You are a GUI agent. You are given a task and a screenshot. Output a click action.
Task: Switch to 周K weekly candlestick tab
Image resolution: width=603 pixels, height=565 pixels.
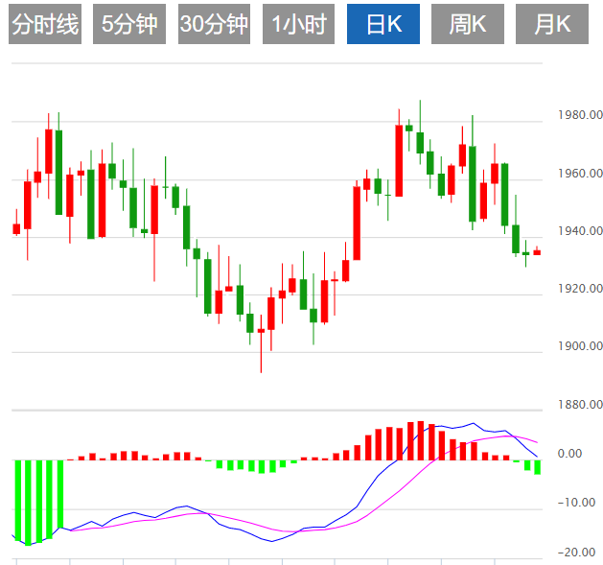468,24
